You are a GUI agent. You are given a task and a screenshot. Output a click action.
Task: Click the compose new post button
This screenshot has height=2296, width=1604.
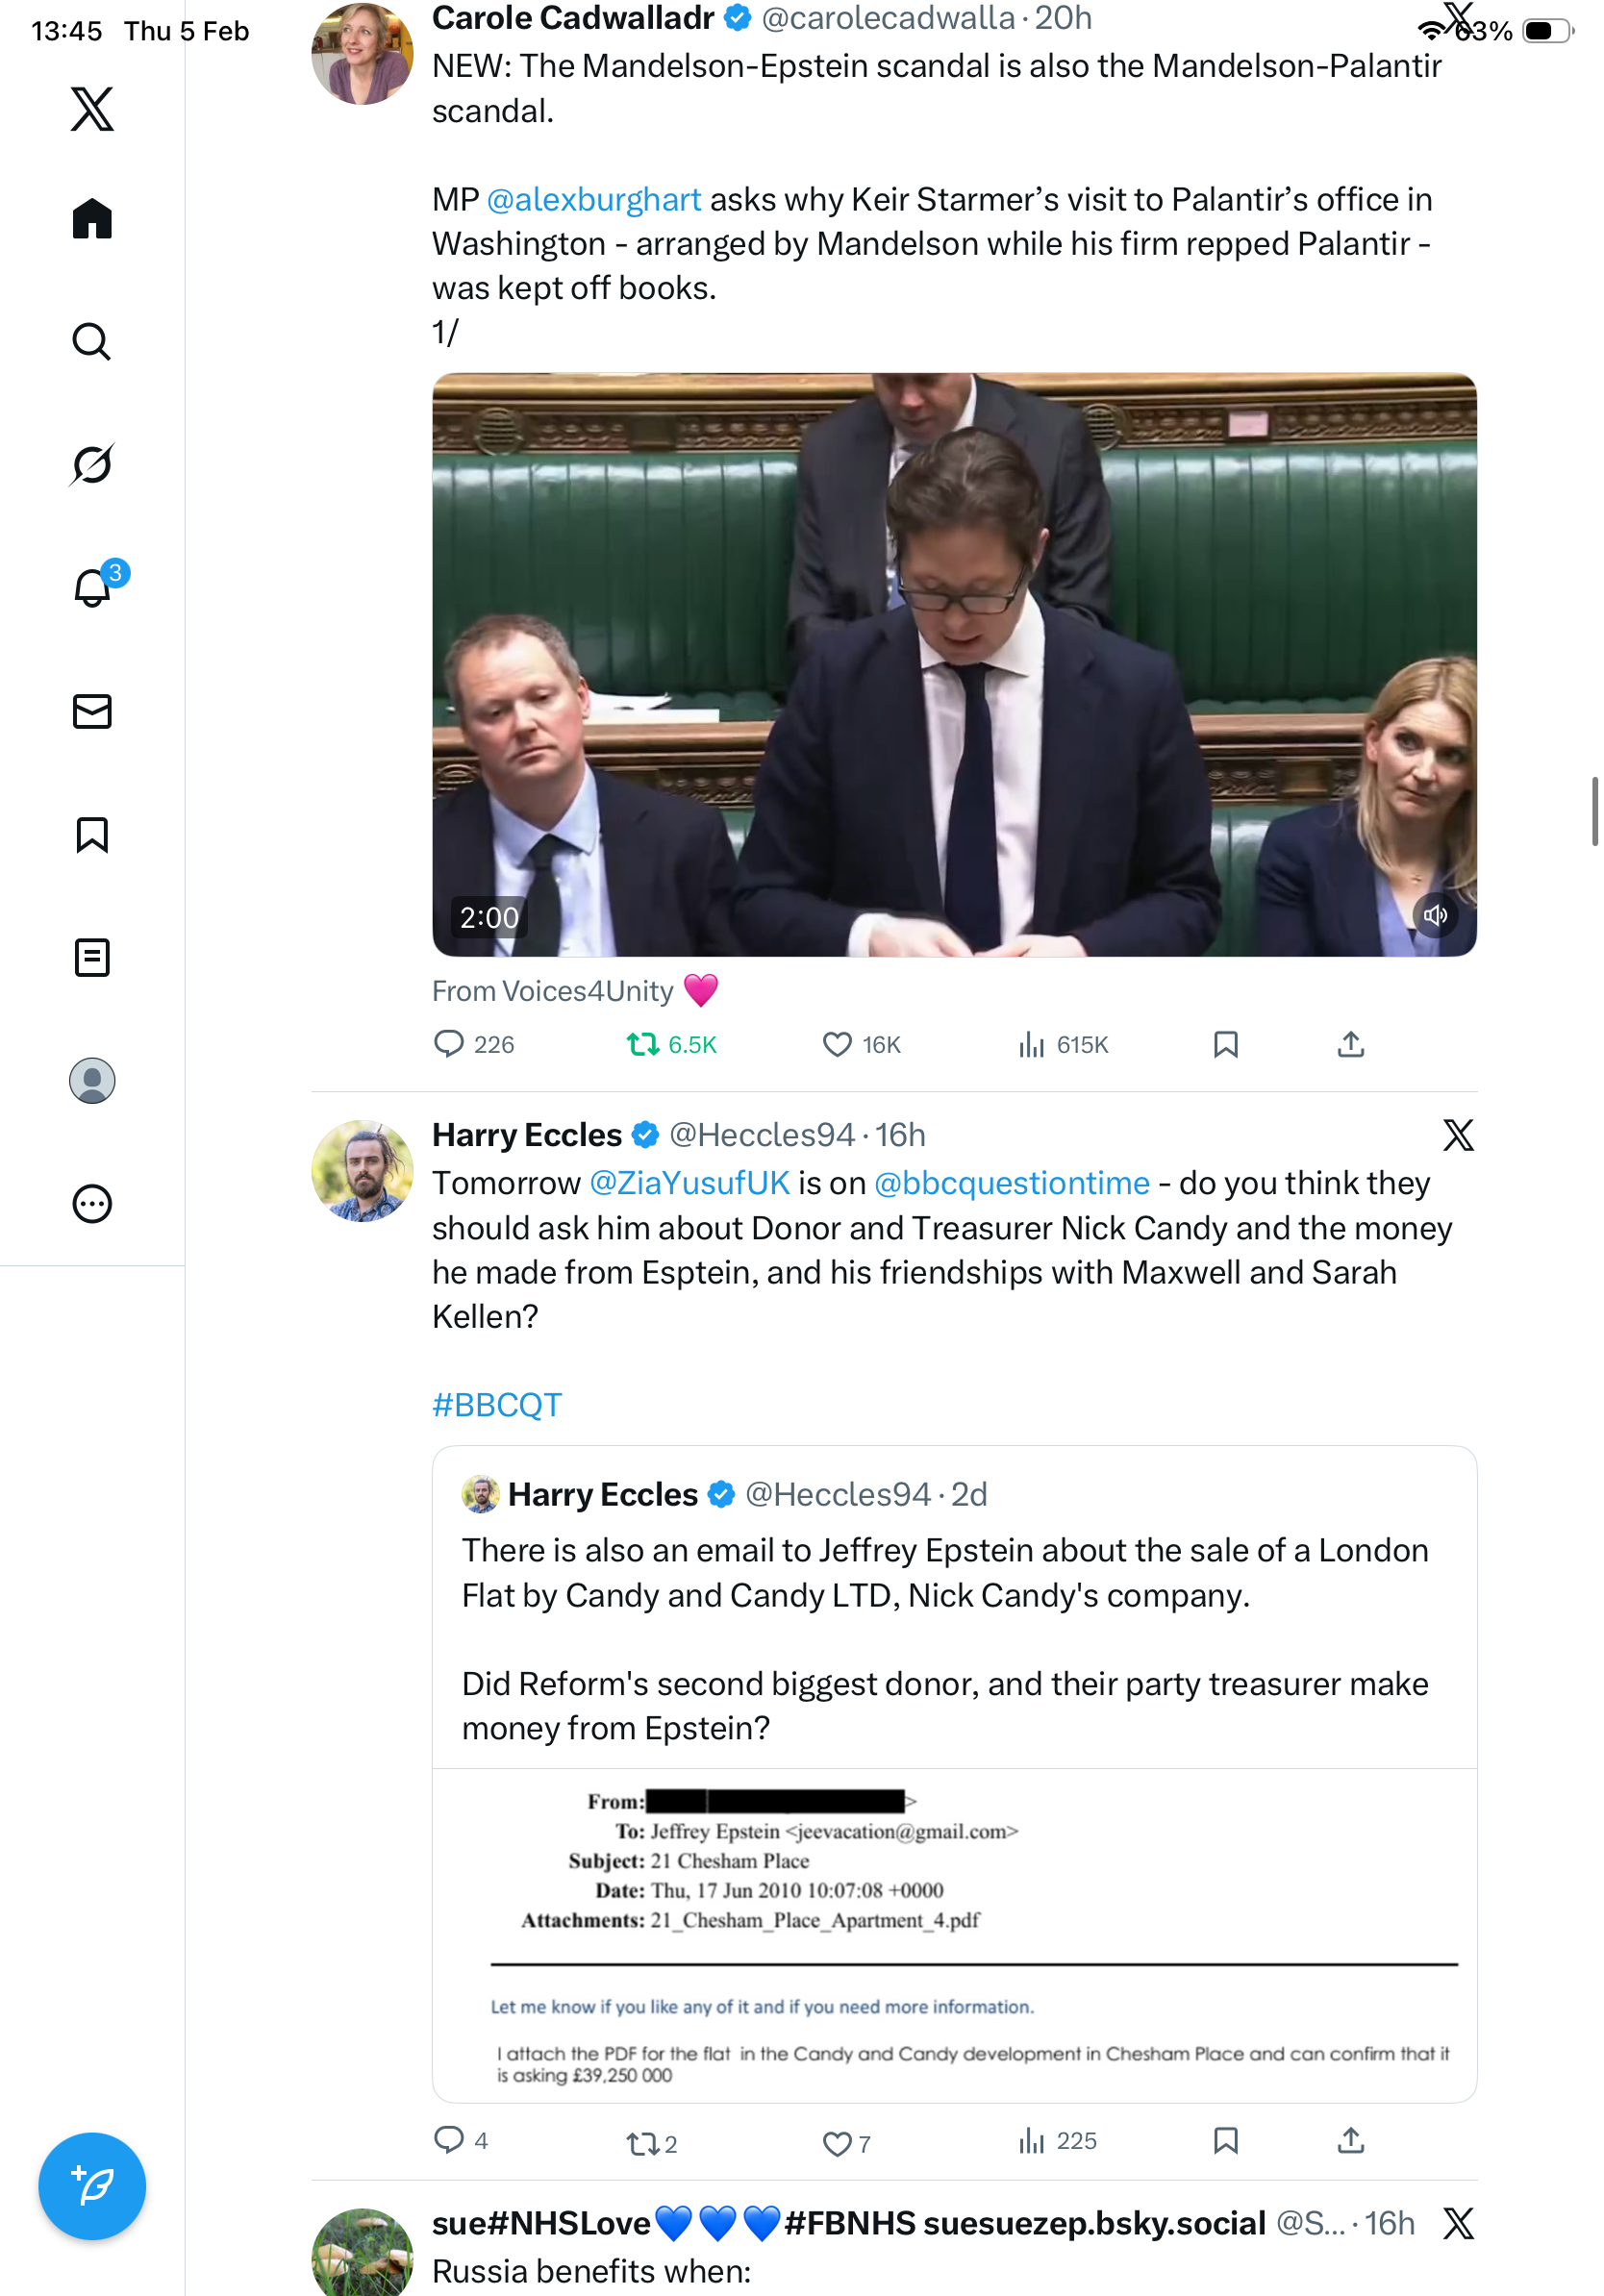click(x=92, y=2186)
